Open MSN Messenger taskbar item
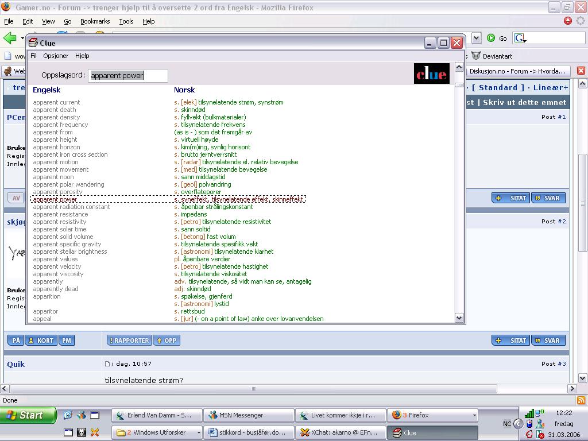Viewport: 588px width, 441px height. click(248, 415)
